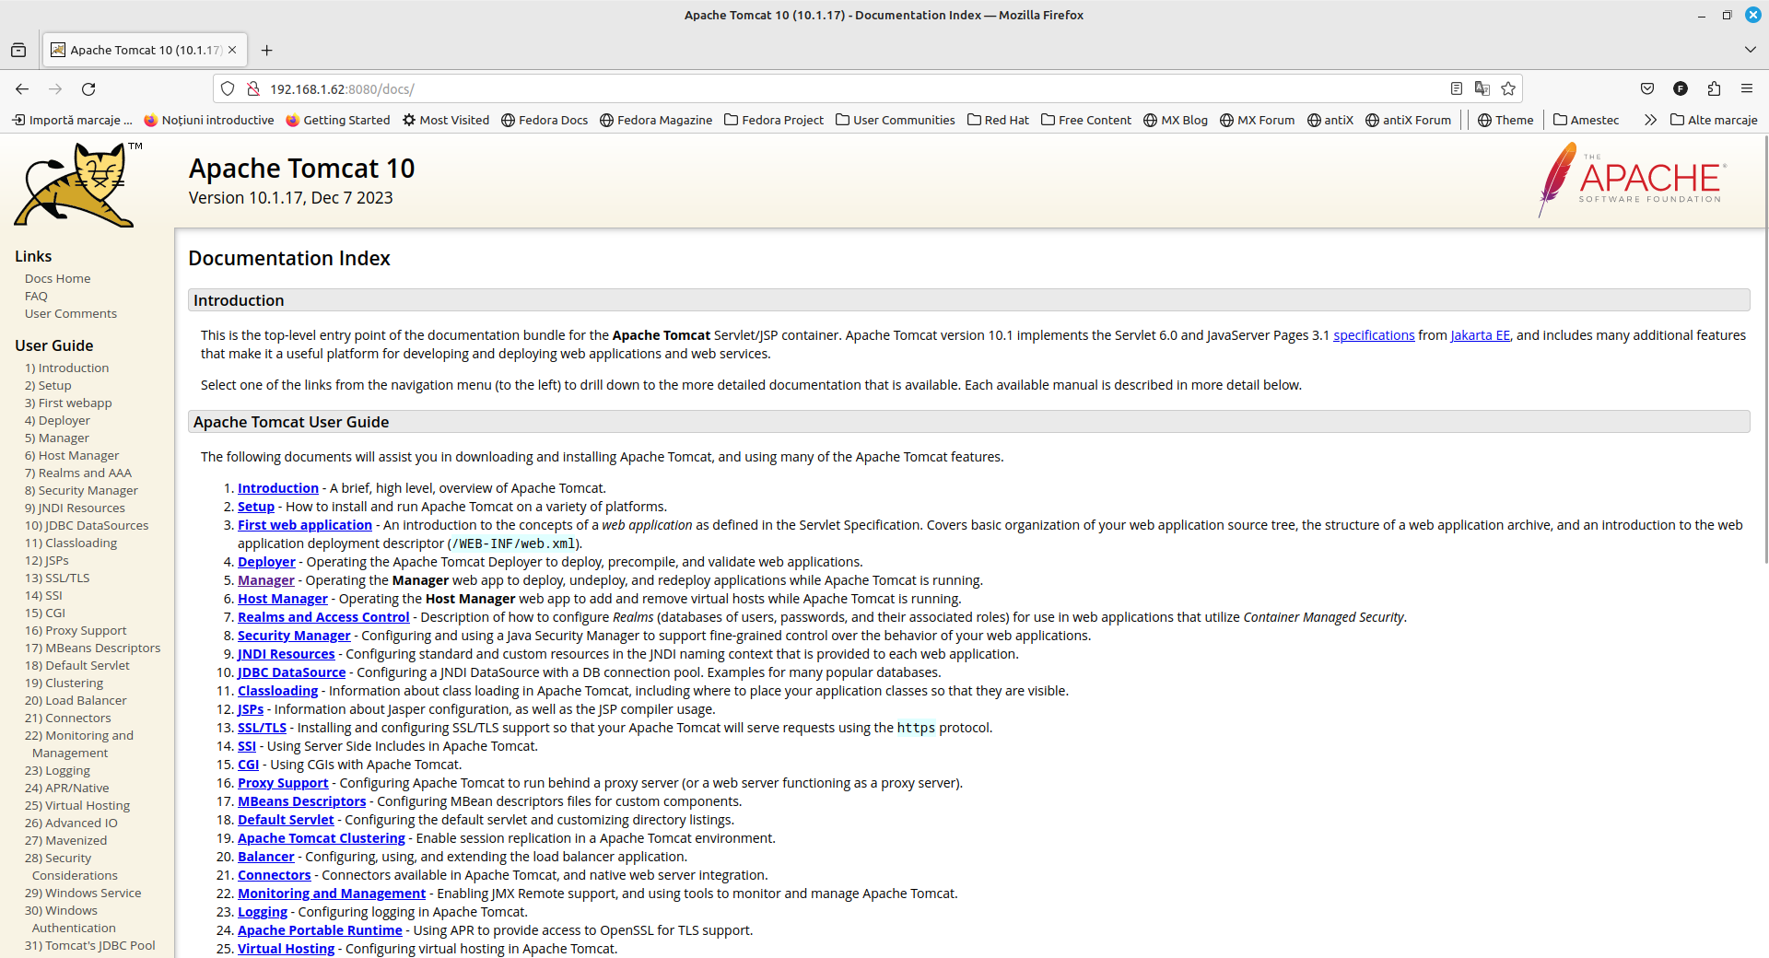Toggle reader view icon in address bar
Viewport: 1769px width, 958px height.
[x=1457, y=89]
